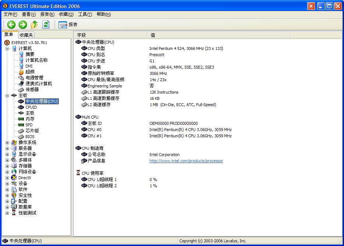The width and height of the screenshot is (344, 246).
Task: Select the 便携式计算机 laptop icon
Action: click(21, 84)
